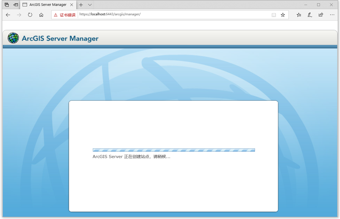Viewport: 340px width, 219px height.
Task: Click the Add notes pen icon
Action: pos(310,15)
